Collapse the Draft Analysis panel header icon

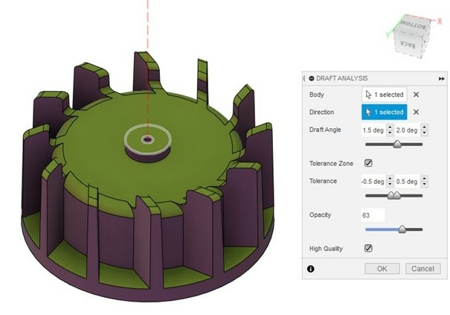pos(311,78)
